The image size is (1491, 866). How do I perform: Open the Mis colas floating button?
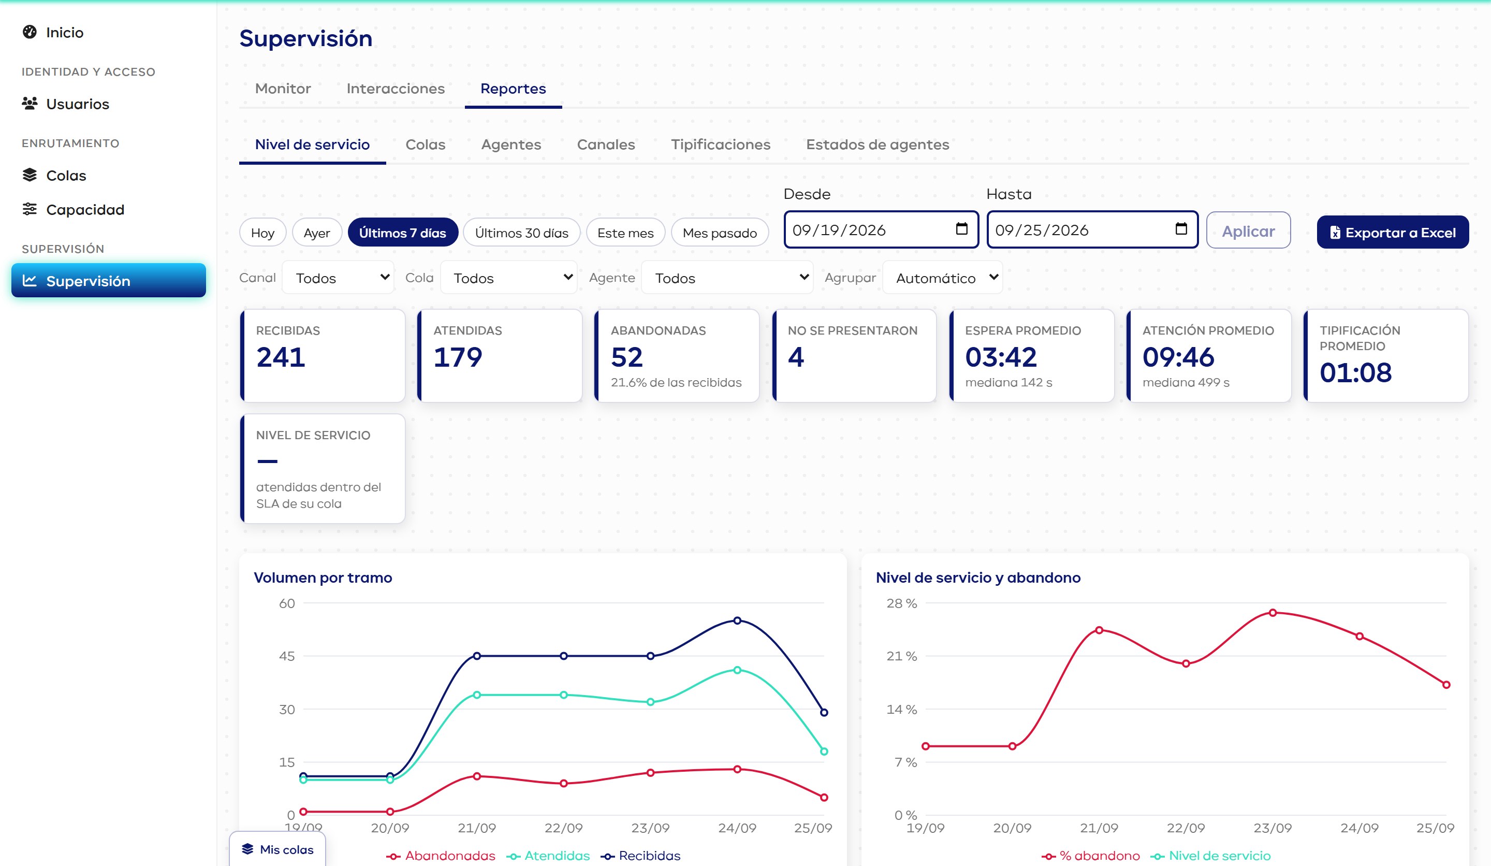point(277,849)
